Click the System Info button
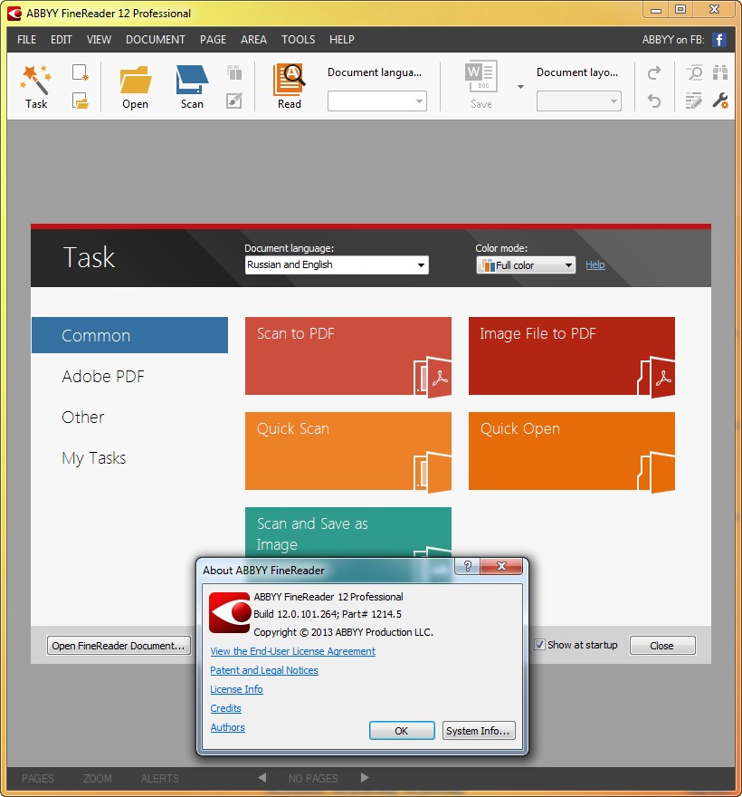The width and height of the screenshot is (742, 797). coord(479,730)
